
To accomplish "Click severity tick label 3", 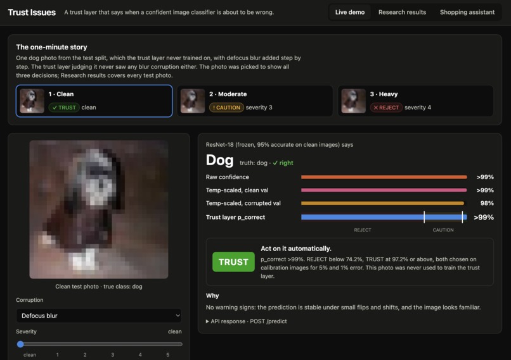I will pyautogui.click(x=112, y=355).
